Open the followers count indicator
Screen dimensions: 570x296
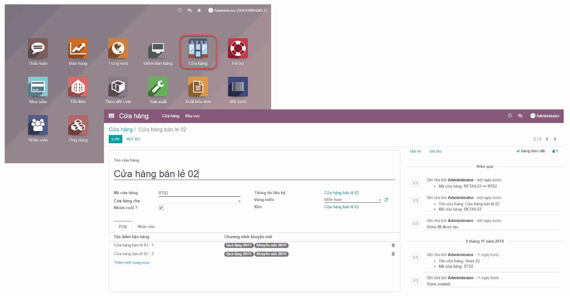[x=554, y=151]
